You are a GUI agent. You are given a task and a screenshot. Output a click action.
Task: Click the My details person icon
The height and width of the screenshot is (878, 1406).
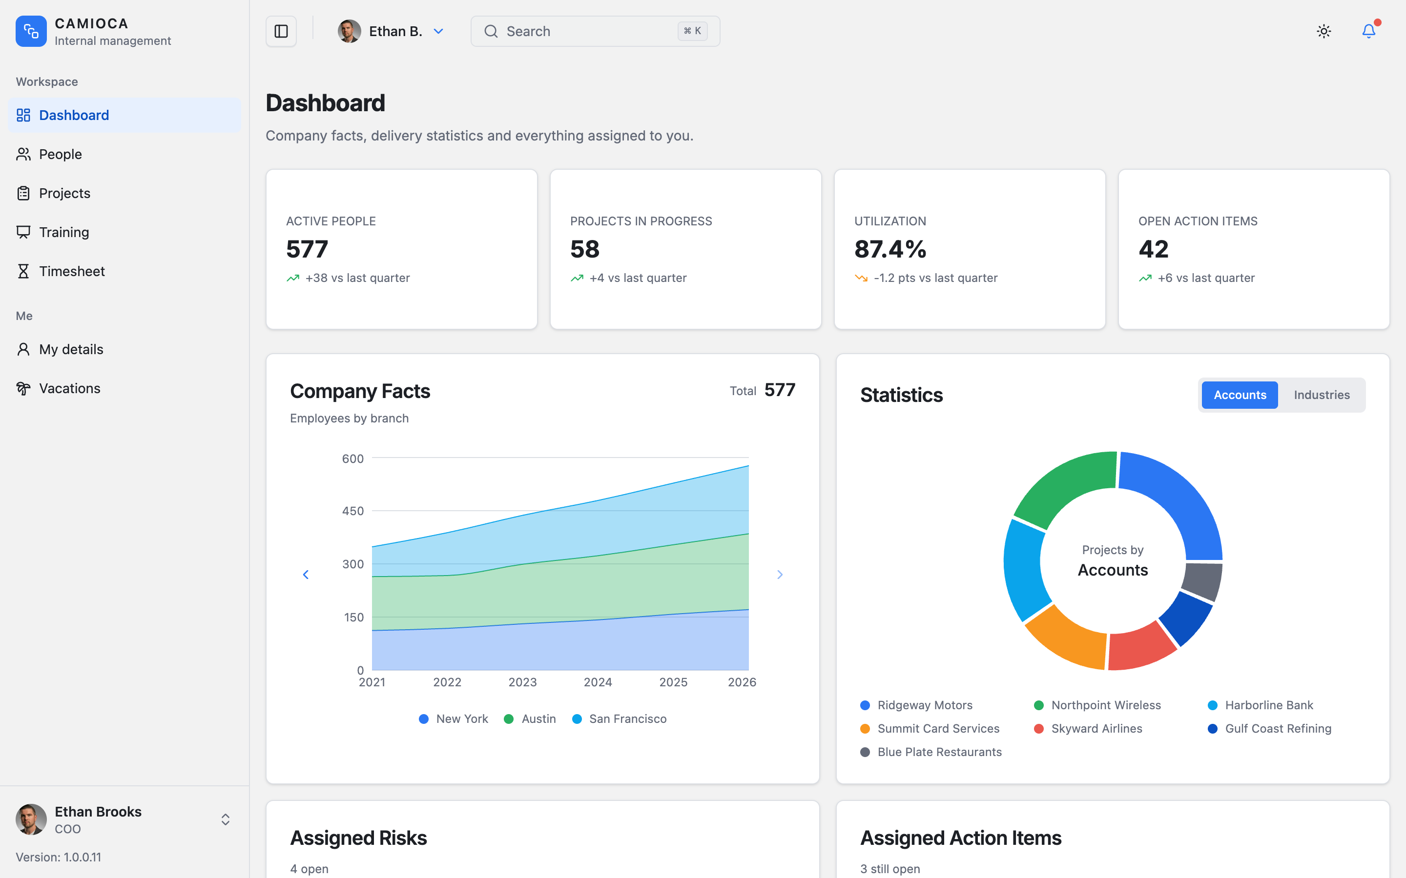click(23, 349)
